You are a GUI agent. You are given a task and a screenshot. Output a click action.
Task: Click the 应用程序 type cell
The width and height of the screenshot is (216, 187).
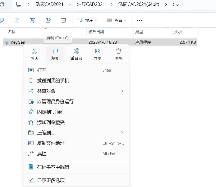click(143, 42)
